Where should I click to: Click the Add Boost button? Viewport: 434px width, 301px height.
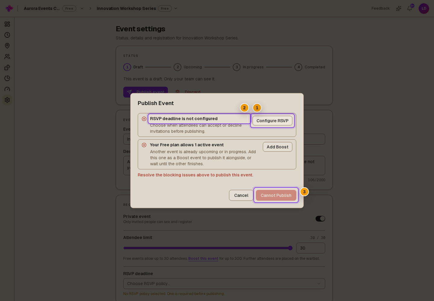coord(278,147)
